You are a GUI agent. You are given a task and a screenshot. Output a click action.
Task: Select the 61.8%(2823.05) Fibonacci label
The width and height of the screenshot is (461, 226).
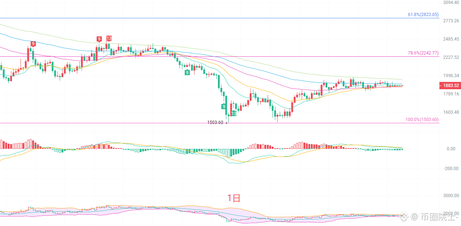coord(423,15)
